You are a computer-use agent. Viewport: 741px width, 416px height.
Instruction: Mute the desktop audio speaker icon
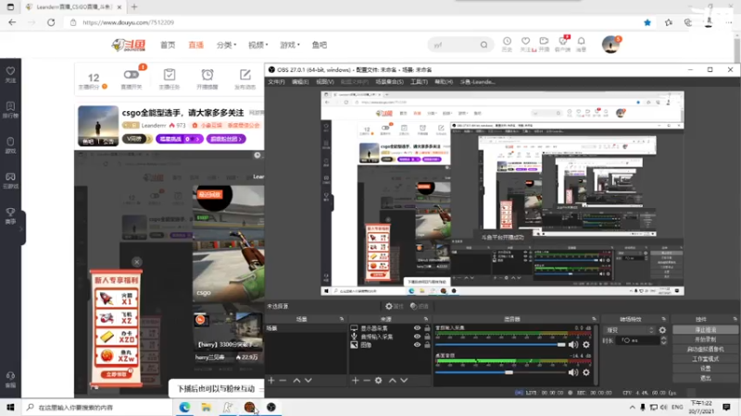tap(573, 373)
